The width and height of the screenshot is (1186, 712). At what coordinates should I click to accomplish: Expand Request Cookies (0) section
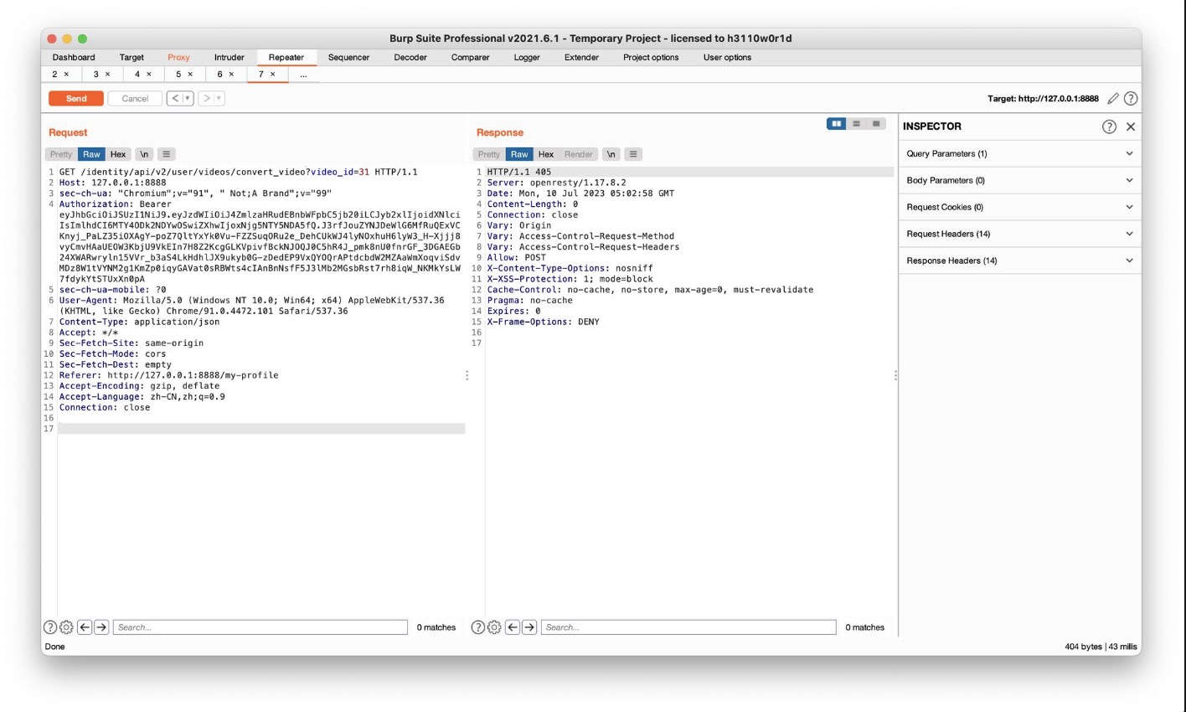[1019, 208]
